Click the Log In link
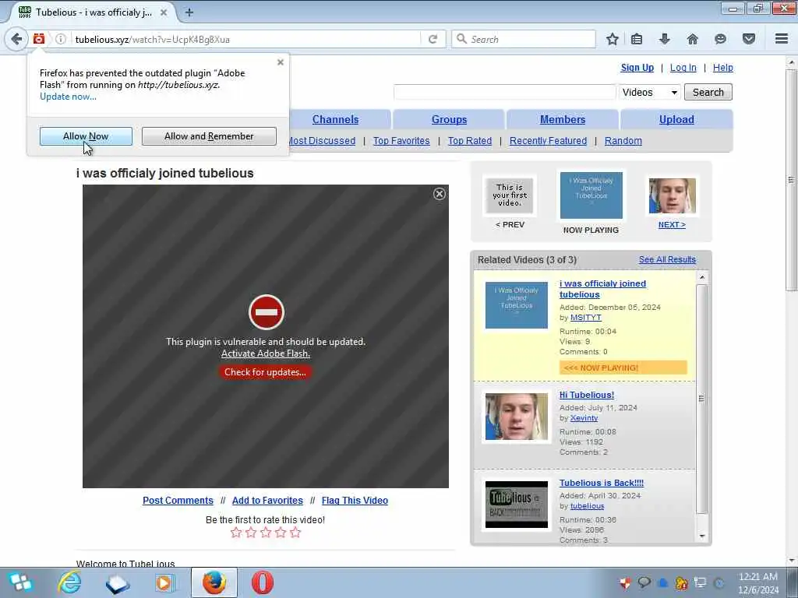 click(x=683, y=68)
